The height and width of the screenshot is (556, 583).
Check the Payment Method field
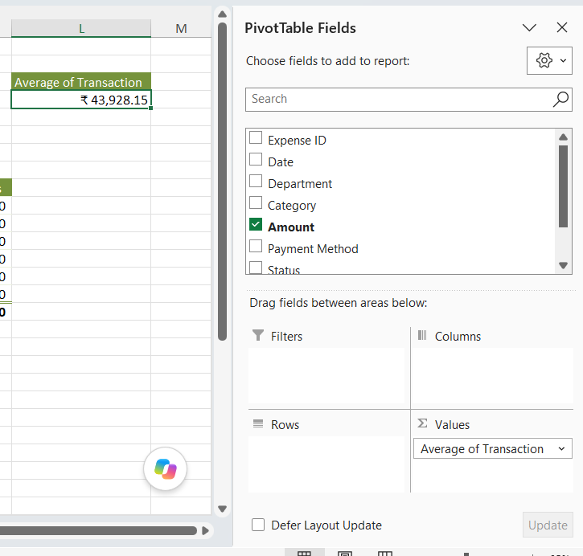pyautogui.click(x=256, y=246)
